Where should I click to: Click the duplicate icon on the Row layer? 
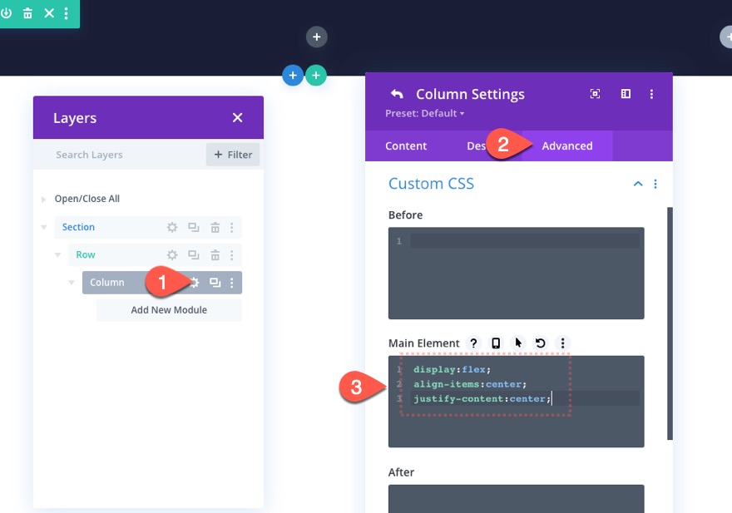(x=193, y=254)
